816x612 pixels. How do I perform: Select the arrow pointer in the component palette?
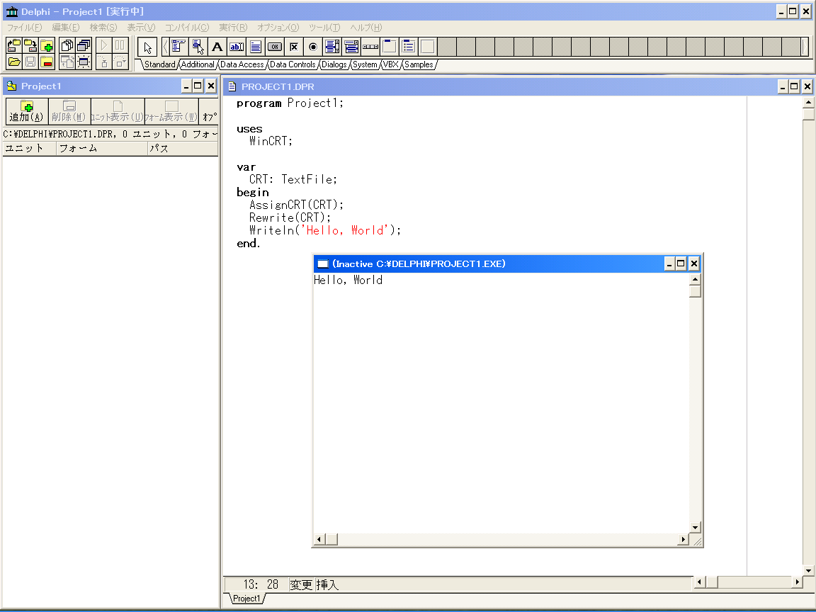point(148,47)
